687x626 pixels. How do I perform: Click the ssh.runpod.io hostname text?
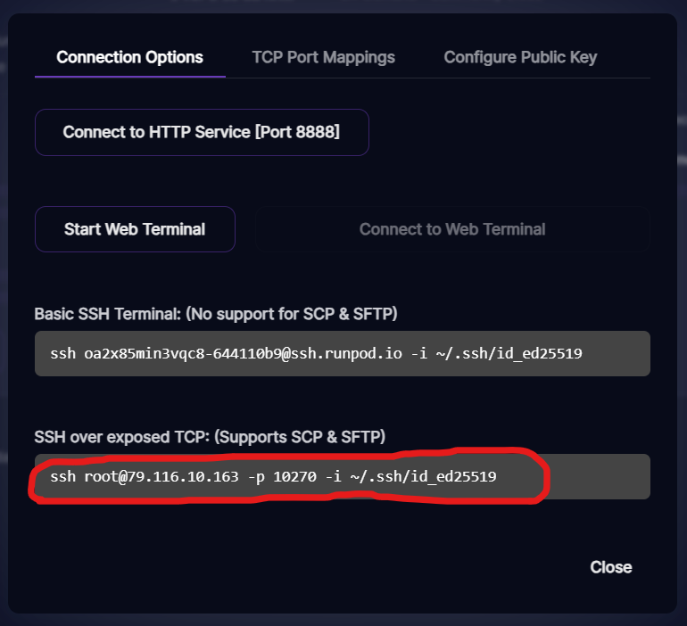pos(346,353)
